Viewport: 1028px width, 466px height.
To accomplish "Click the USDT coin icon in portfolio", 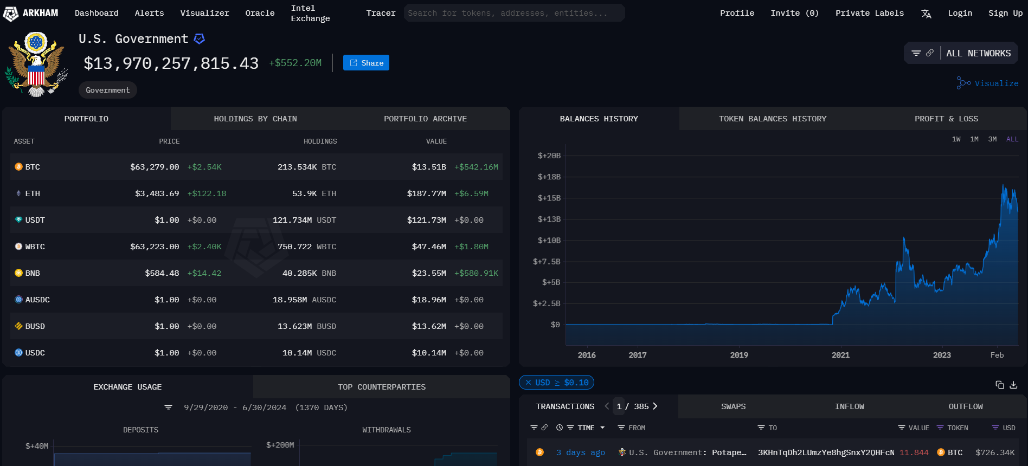I will click(18, 220).
